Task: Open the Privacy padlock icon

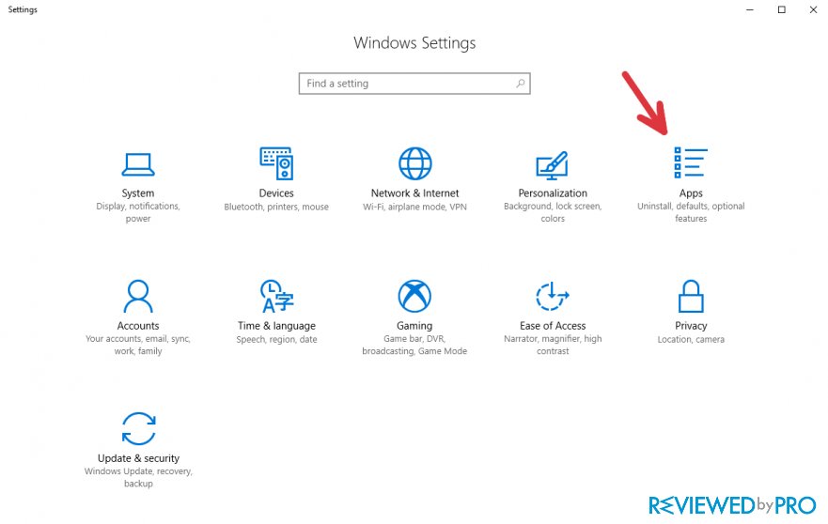Action: (x=691, y=296)
